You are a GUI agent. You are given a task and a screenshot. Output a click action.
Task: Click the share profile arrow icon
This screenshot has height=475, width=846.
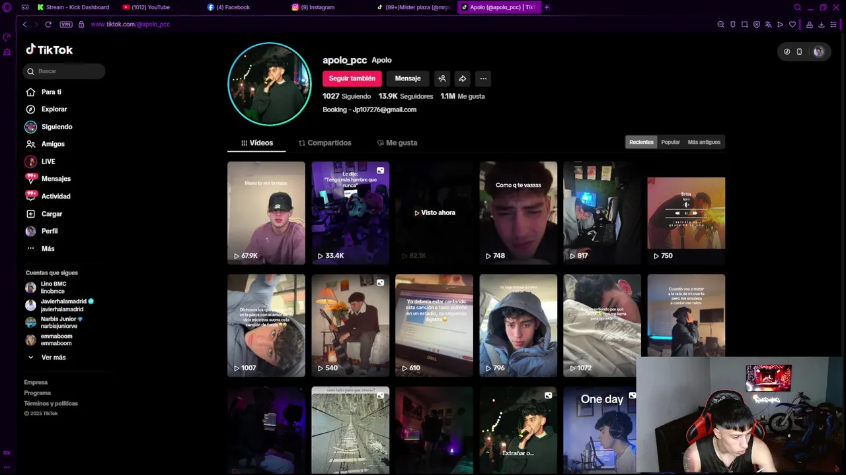point(463,79)
